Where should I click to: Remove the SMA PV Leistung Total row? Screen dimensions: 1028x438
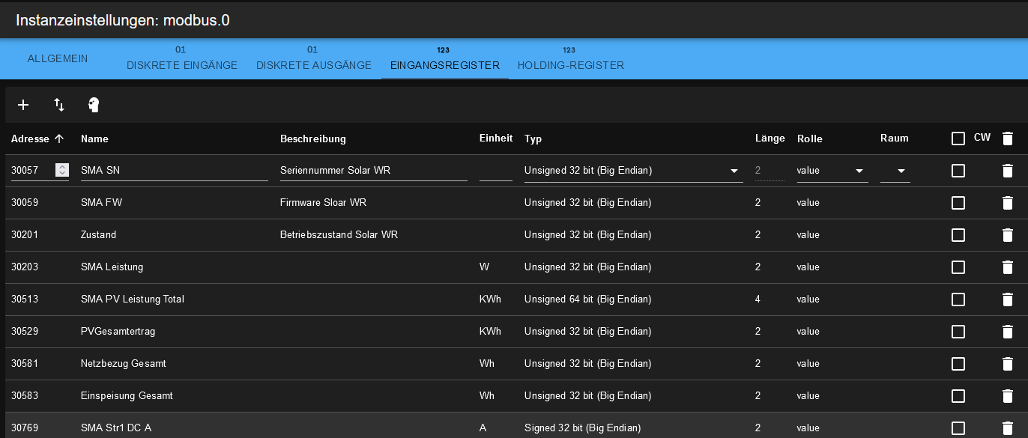(x=1008, y=299)
